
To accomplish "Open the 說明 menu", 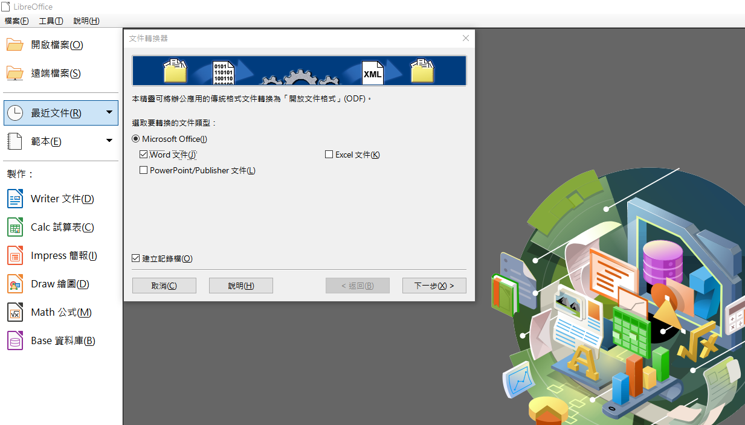I will click(x=86, y=21).
